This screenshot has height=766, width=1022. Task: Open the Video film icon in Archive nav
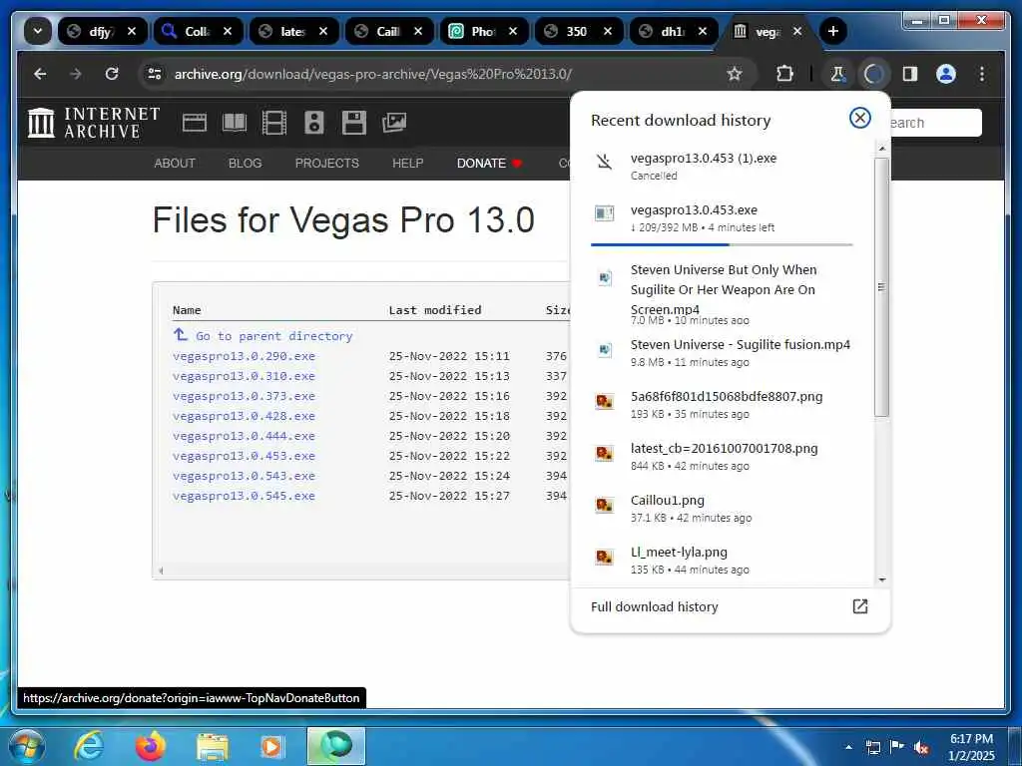(273, 123)
